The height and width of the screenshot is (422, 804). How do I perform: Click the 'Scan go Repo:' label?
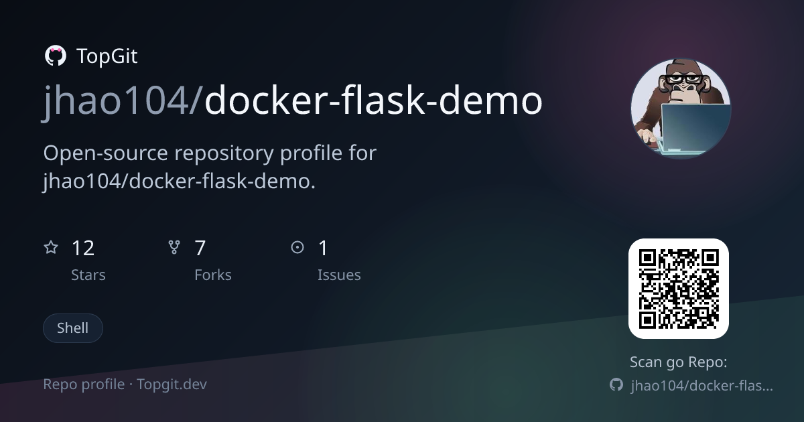click(679, 362)
